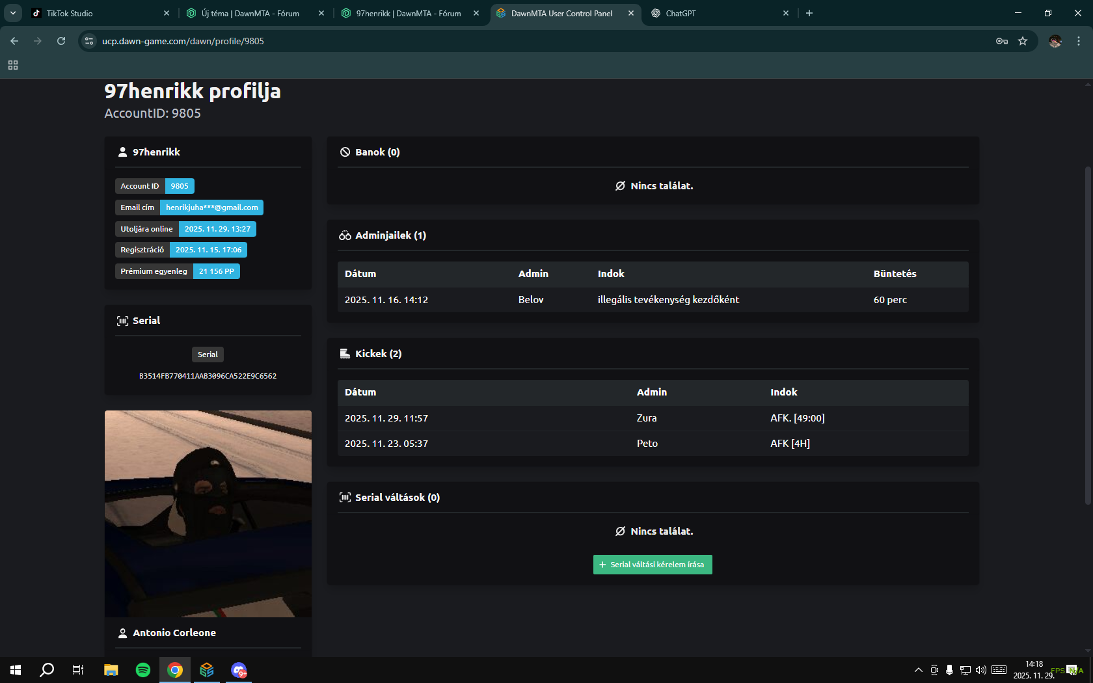Click the site information icon in address bar
This screenshot has width=1093, height=683.
pos(89,41)
